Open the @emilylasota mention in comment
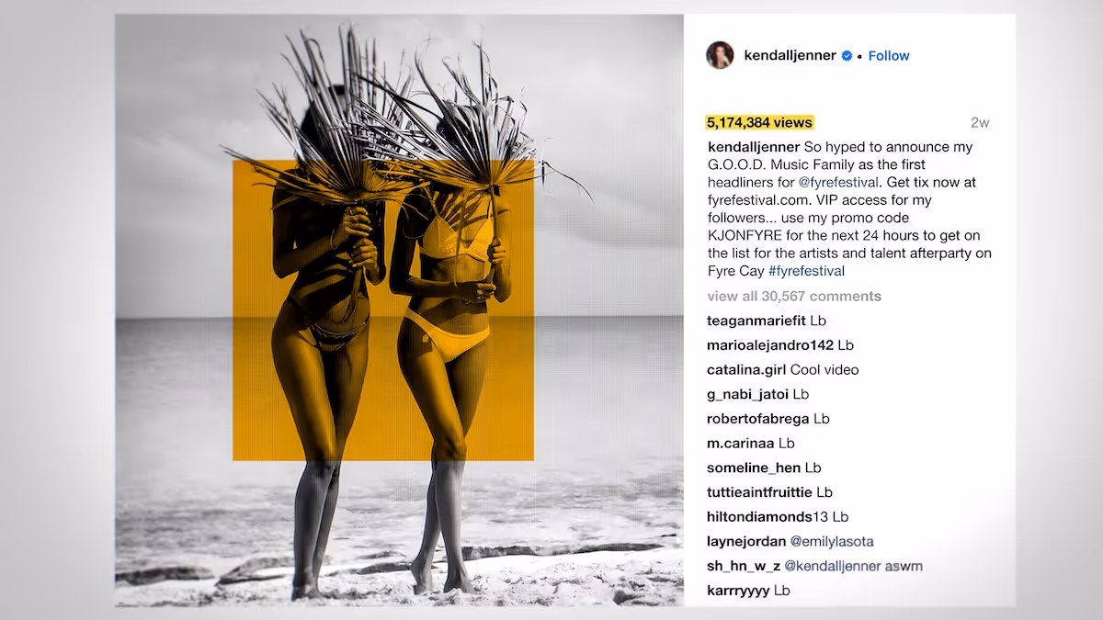The width and height of the screenshot is (1103, 620). pos(832,541)
